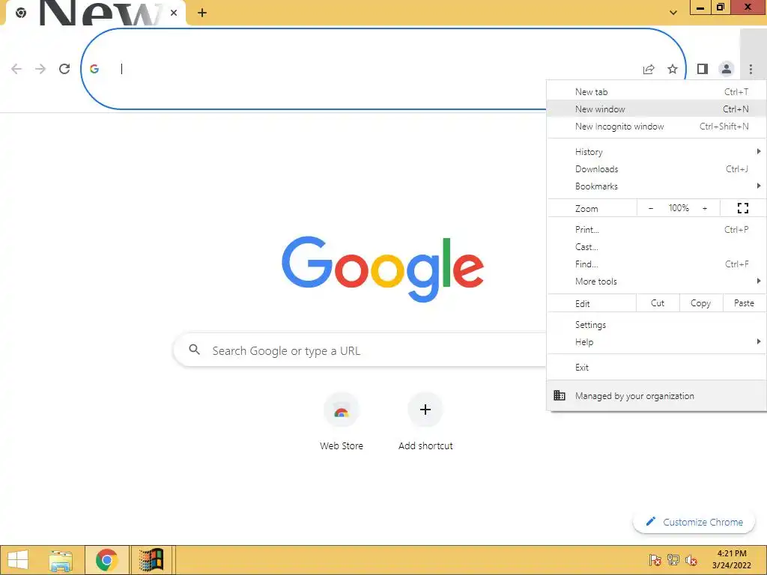Open File Explorer from the taskbar
This screenshot has width=767, height=575.
pyautogui.click(x=61, y=560)
